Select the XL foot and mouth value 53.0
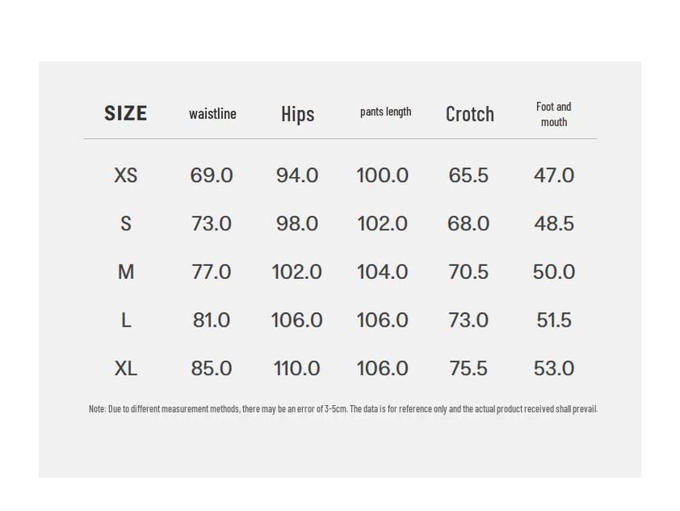680x511 pixels. click(x=553, y=369)
